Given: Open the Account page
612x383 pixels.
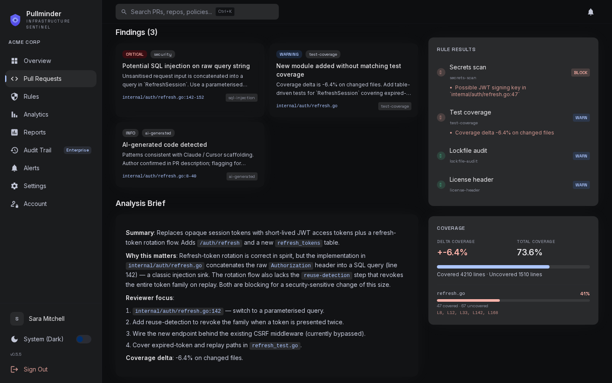Looking at the screenshot, I should tap(51, 204).
